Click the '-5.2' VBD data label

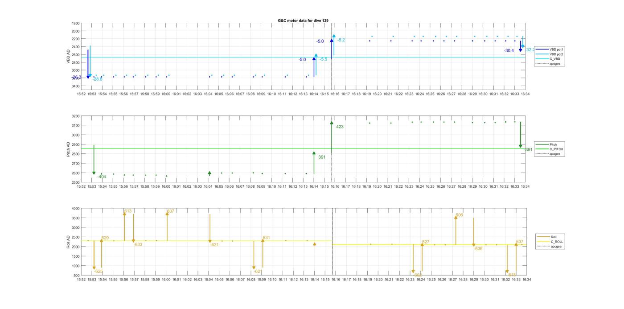pyautogui.click(x=341, y=40)
